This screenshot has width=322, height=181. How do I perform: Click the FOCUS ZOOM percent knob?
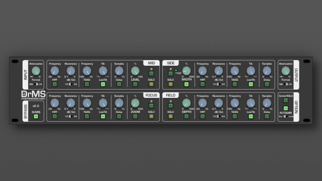pyautogui.click(x=135, y=103)
